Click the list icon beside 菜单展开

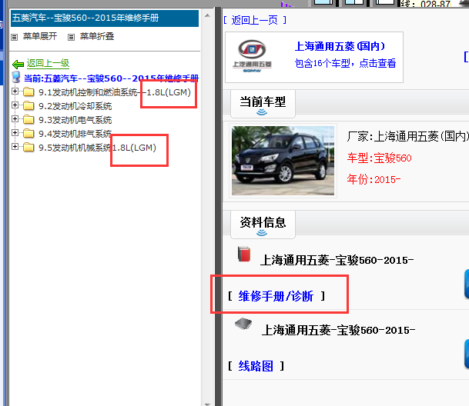(x=15, y=38)
